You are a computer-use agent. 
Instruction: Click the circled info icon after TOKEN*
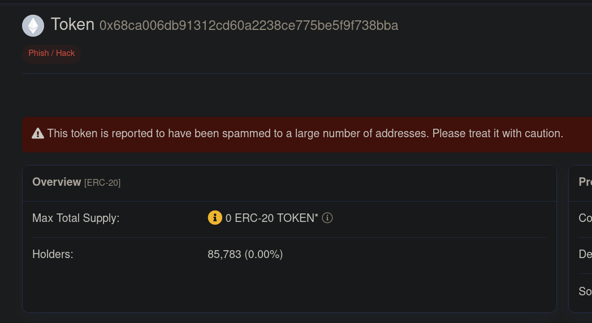pos(327,217)
